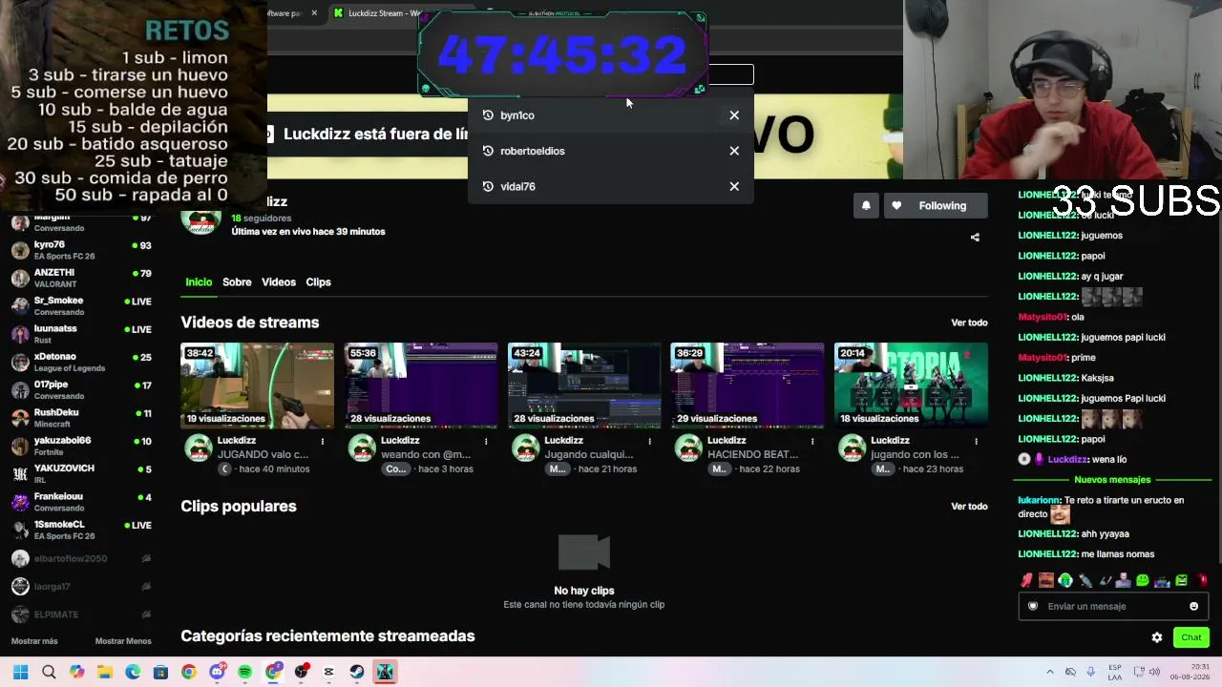
Task: Open Discord from taskbar
Action: tap(217, 672)
